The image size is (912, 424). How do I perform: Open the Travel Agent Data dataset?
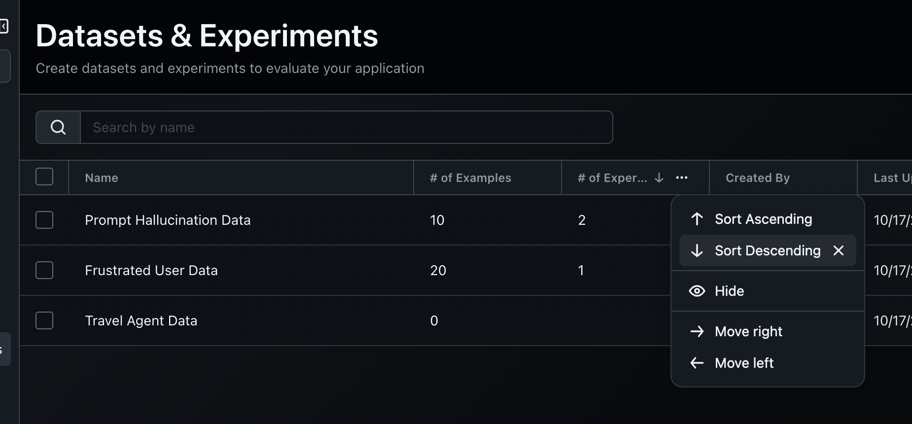click(x=141, y=320)
